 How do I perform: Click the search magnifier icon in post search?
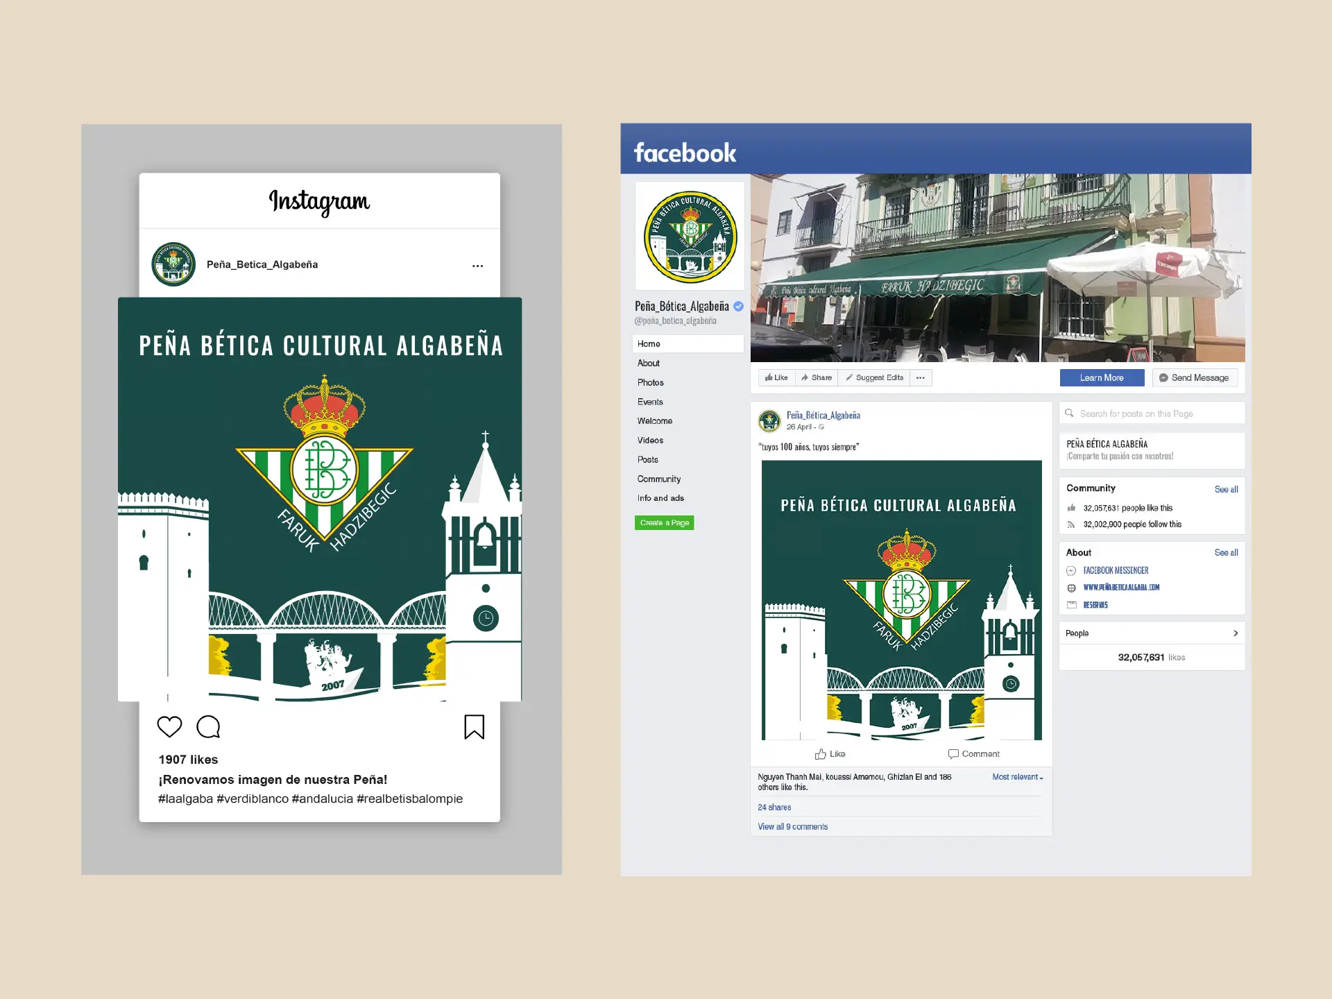1070,413
